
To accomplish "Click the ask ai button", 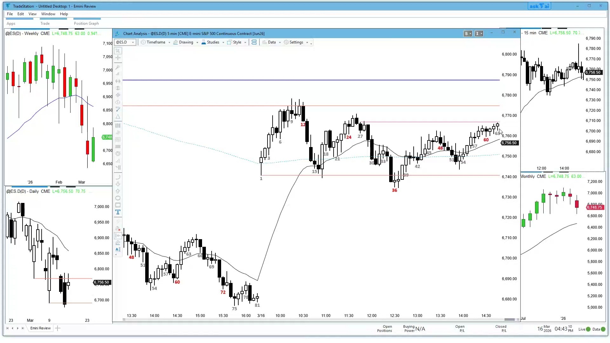I will pyautogui.click(x=539, y=6).
